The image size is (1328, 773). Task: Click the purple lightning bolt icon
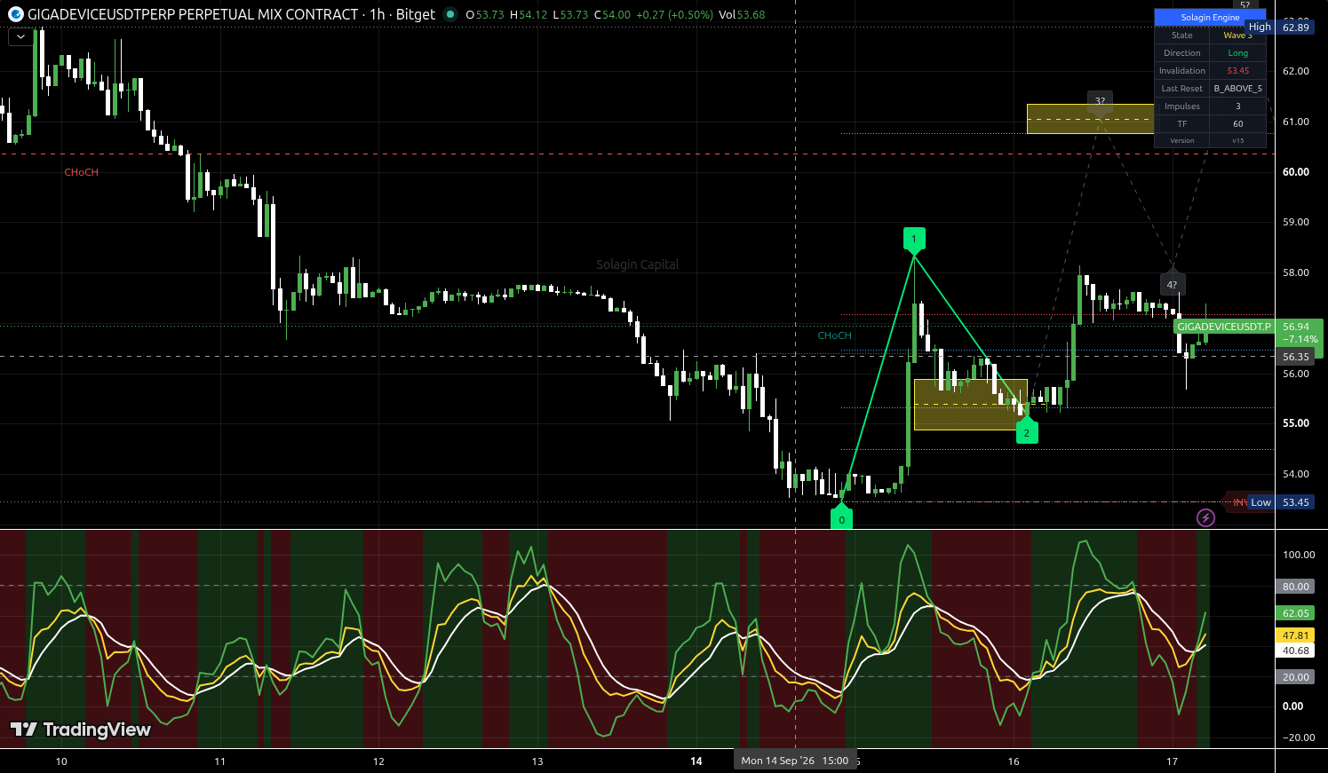[1205, 517]
